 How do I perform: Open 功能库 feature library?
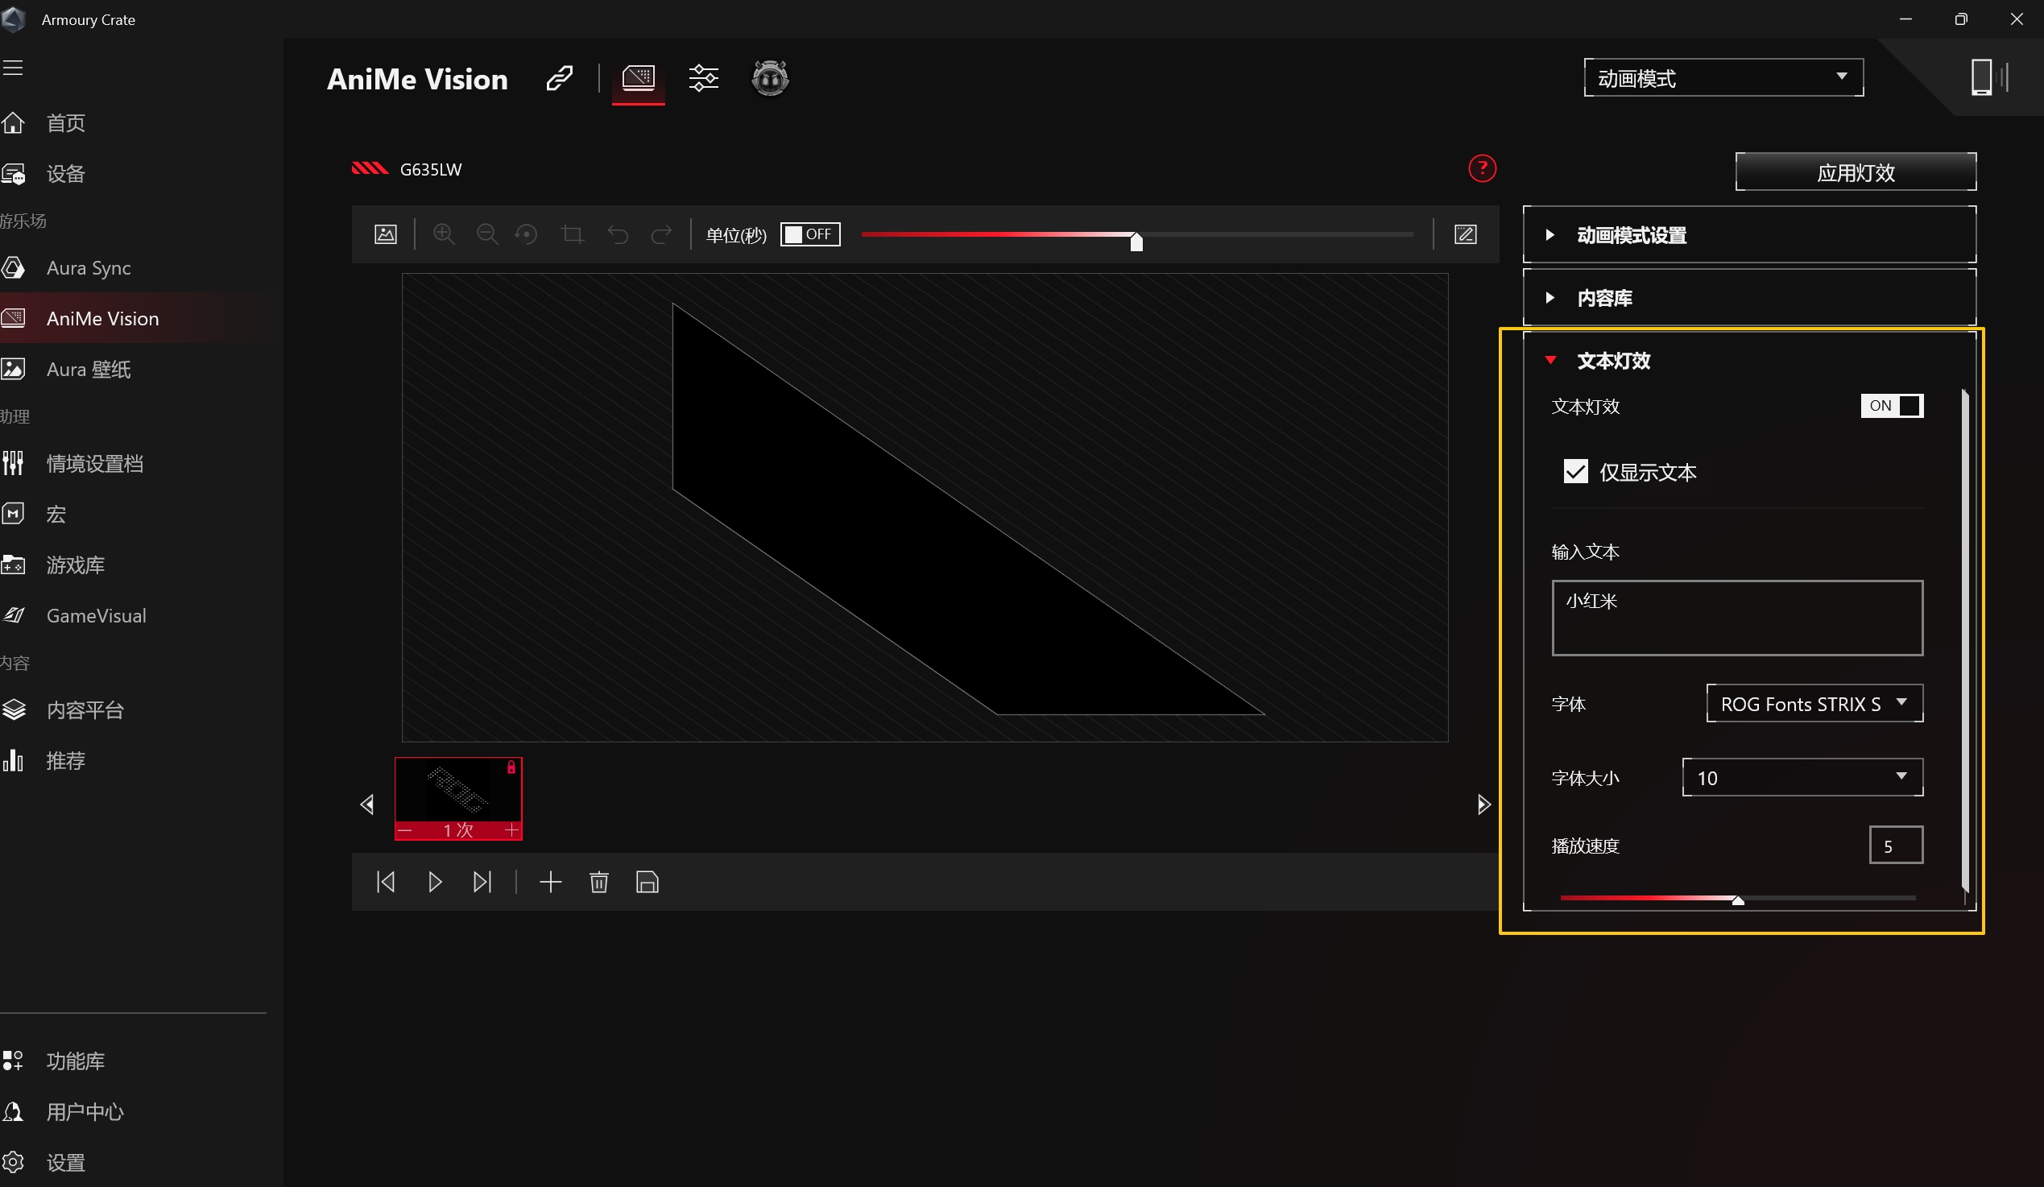coord(75,1061)
